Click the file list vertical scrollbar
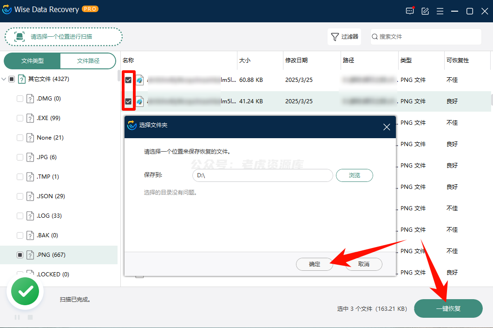The height and width of the screenshot is (328, 493). (492, 100)
